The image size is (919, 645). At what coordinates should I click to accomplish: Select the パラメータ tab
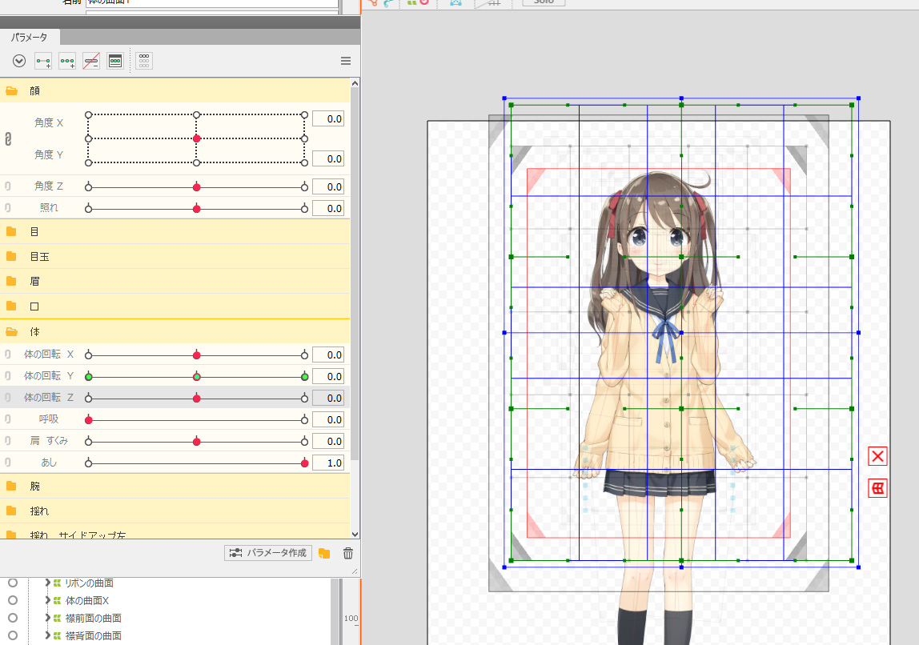[29, 38]
